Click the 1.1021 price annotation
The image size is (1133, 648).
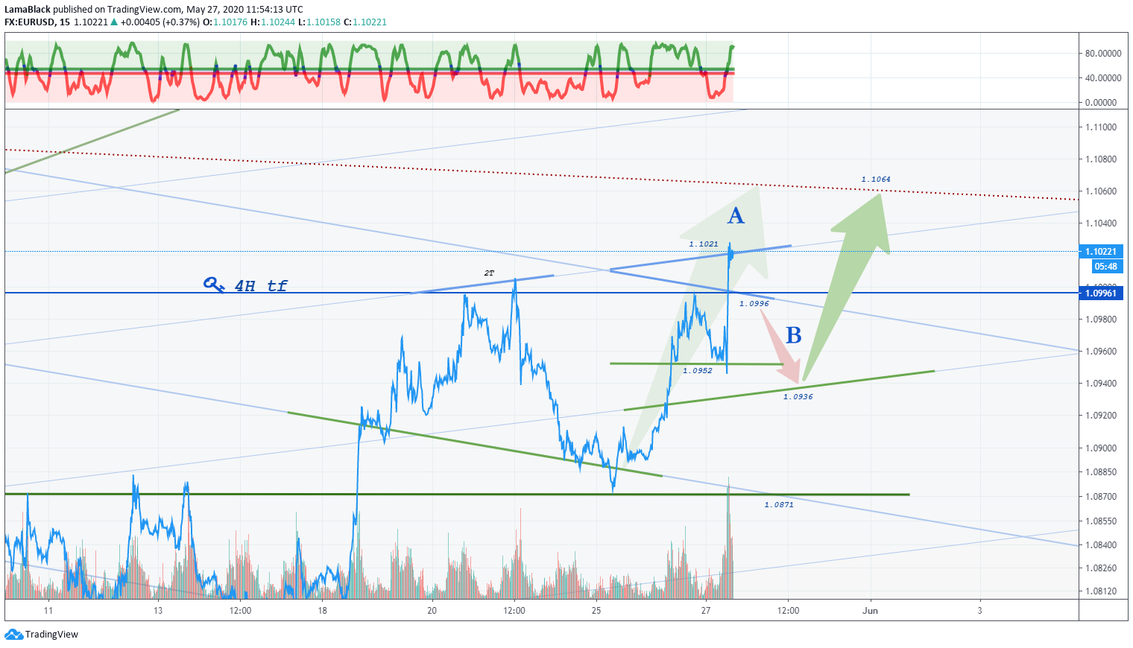[x=704, y=244]
